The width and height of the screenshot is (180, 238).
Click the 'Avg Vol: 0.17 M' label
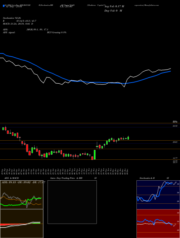(114, 6)
